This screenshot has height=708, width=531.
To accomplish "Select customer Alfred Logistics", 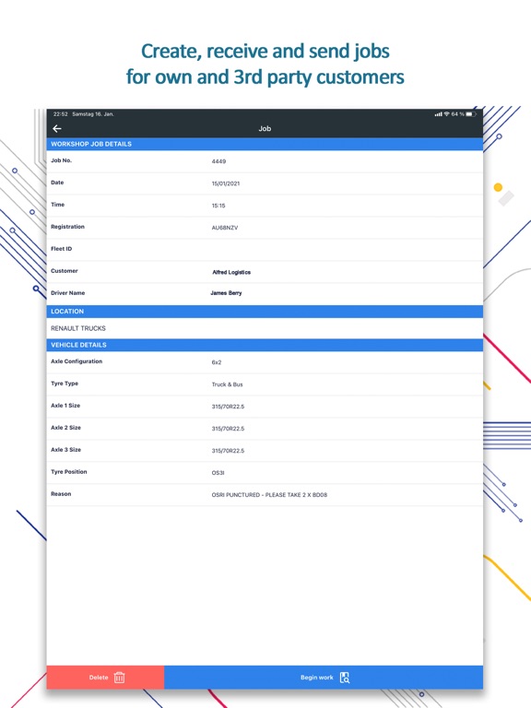I will 231,272.
